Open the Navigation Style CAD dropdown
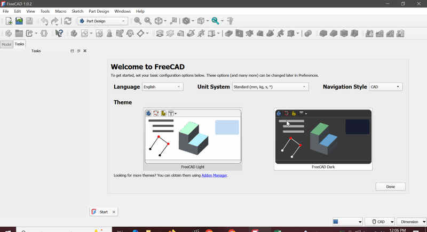 coord(385,87)
